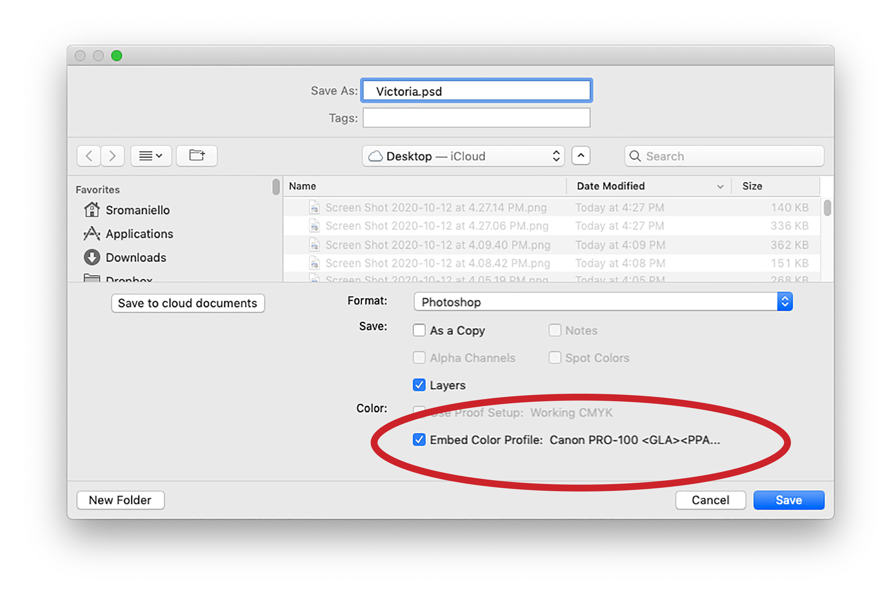Open the Downloads folder from sidebar
Image resolution: width=895 pixels, height=590 pixels.
click(136, 257)
